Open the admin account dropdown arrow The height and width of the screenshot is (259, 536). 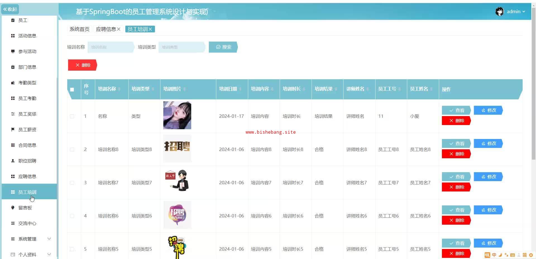pyautogui.click(x=524, y=11)
